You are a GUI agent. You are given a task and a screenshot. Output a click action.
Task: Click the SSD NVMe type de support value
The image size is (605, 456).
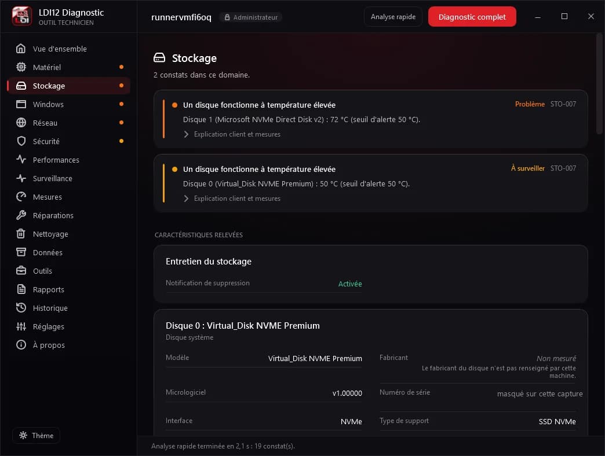point(557,422)
